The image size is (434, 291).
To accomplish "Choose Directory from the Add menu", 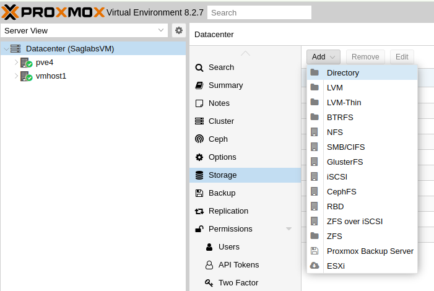I will [x=362, y=73].
